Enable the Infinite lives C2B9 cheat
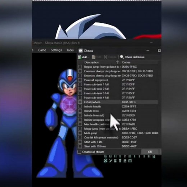Screen dimensions: 187x187 coord(80,111)
